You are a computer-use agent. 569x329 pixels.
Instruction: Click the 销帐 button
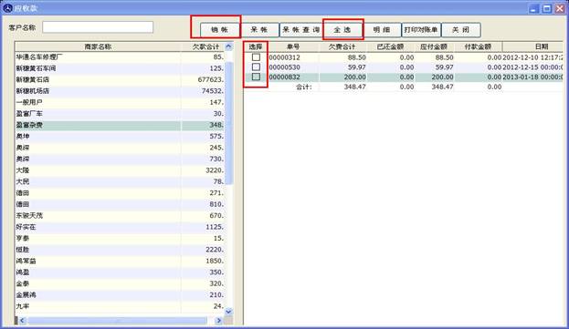point(219,30)
